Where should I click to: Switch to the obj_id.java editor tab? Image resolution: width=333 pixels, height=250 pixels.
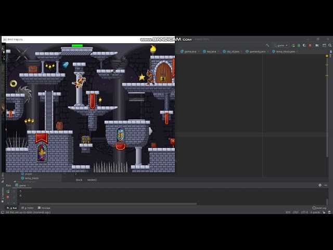pyautogui.click(x=233, y=52)
